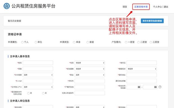Select 否 for paying housing provident fund

[x=43, y=93]
